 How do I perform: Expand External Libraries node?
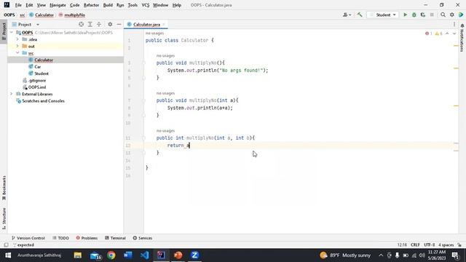click(12, 94)
